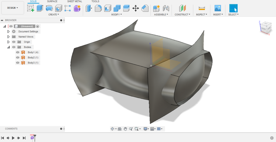Open the DESIGN workspace dropdown

[x=13, y=8]
